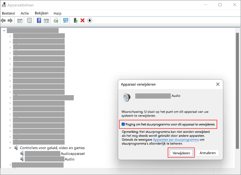Click speaker icon next to the Audioapparaat row
Image resolution: width=241 pixels, height=175 pixels.
(22, 153)
